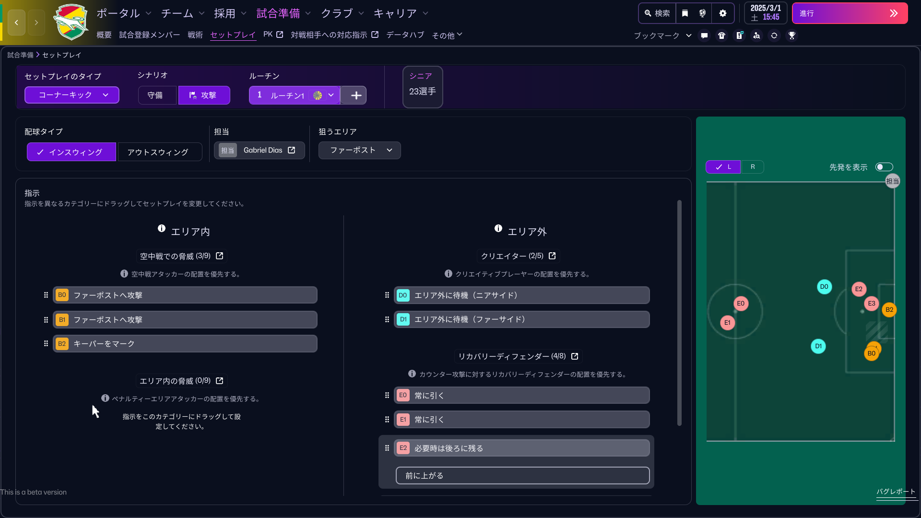Click instructions panel vertical scrollbar
The height and width of the screenshot is (518, 921).
[x=679, y=313]
